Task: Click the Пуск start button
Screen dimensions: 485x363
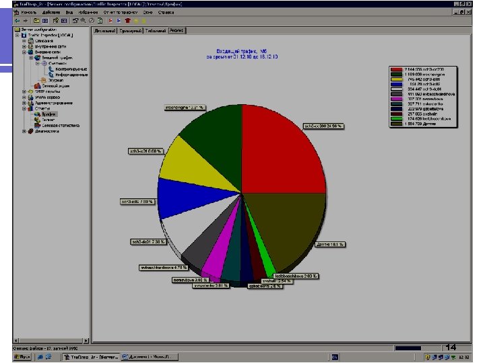Action: (x=22, y=357)
